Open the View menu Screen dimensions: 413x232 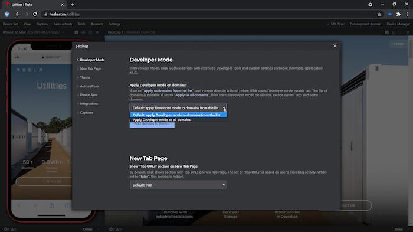(27, 24)
